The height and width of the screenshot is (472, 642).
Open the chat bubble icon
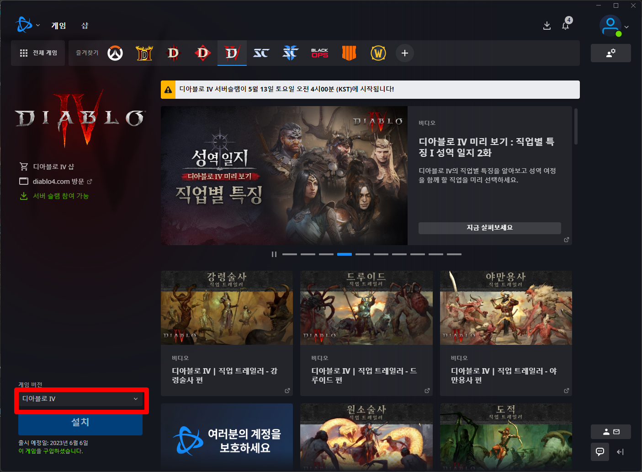(600, 452)
